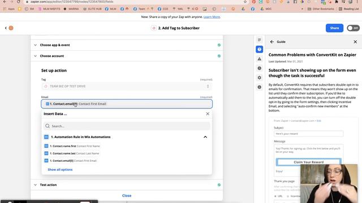Image resolution: width=362 pixels, height=203 pixels.
Task: Click the Claim Your Reward button image
Action: (x=308, y=162)
